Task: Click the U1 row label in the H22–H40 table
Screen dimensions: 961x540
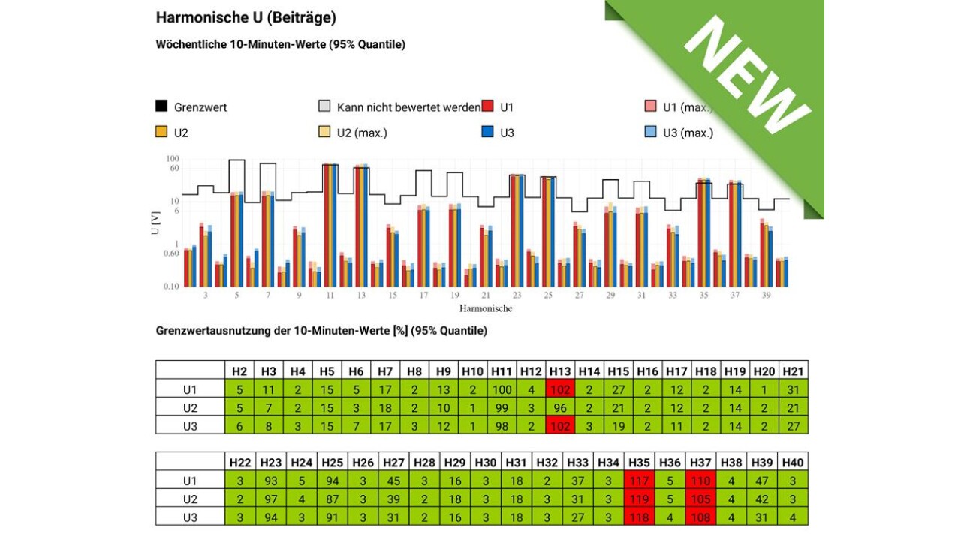Action: tap(190, 481)
